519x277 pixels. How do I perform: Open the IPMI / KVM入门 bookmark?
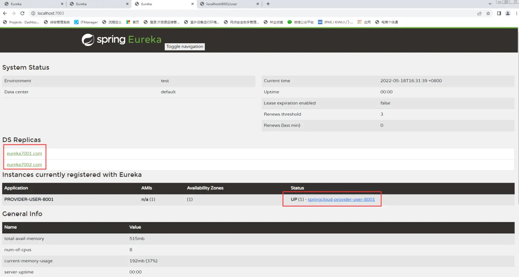(335, 22)
